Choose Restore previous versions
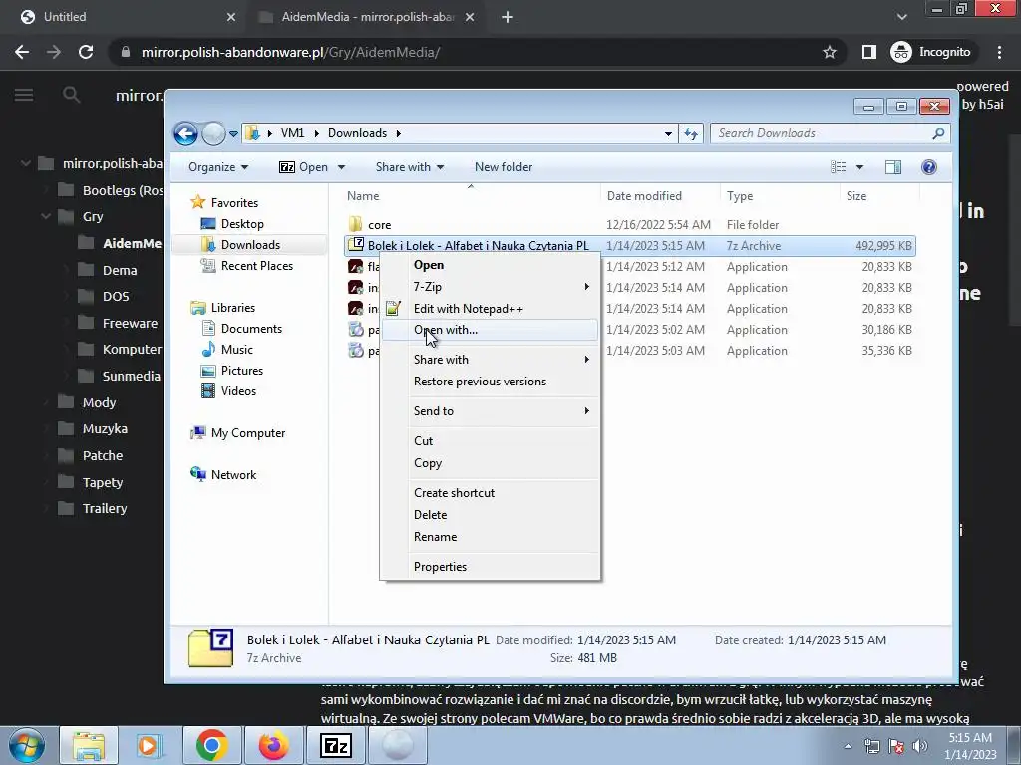1021x765 pixels. click(x=489, y=382)
